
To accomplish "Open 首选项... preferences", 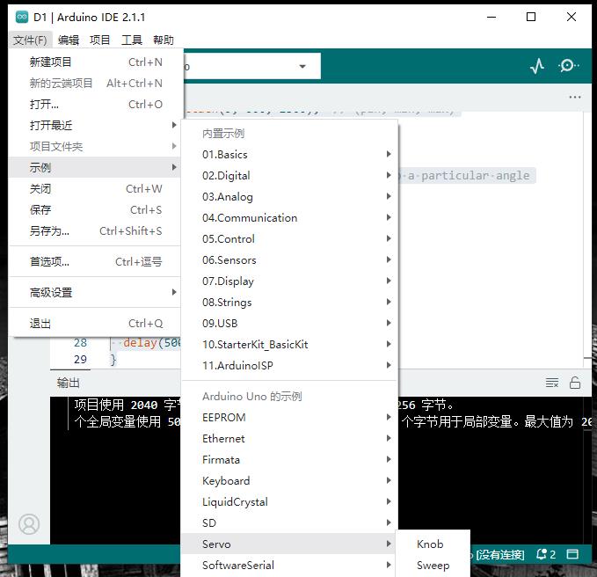I will coord(95,261).
